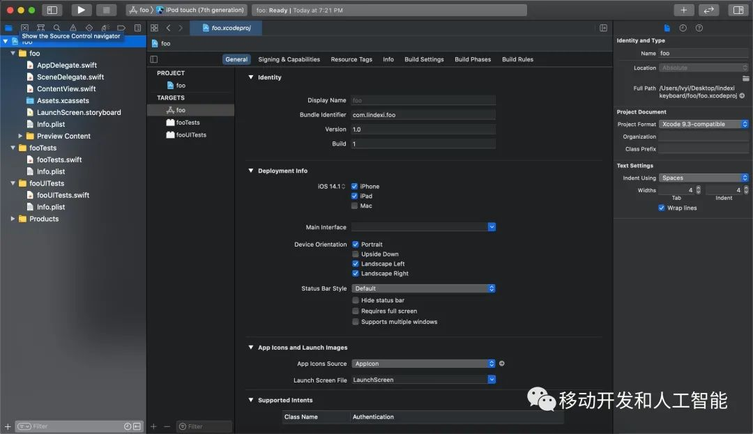Switch to the Resource Tags tab
The height and width of the screenshot is (434, 753).
tap(351, 59)
